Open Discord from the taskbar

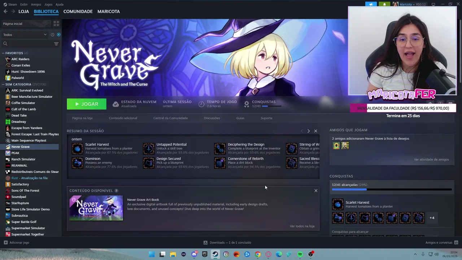(x=194, y=254)
